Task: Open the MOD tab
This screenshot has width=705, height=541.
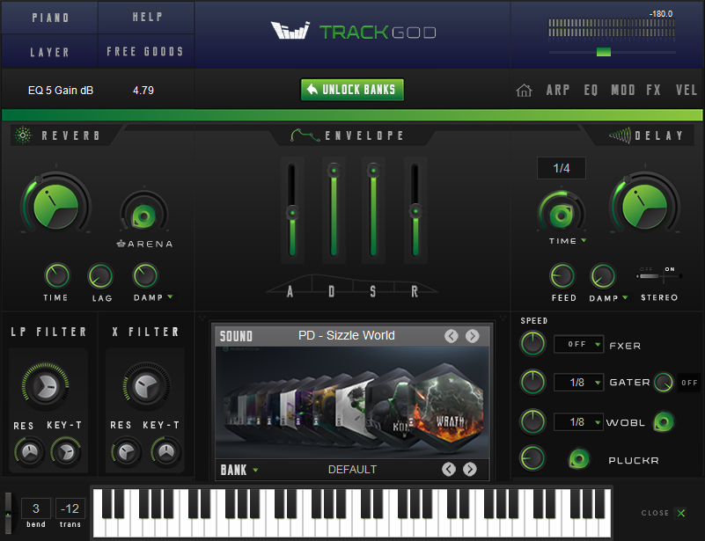Action: coord(623,90)
